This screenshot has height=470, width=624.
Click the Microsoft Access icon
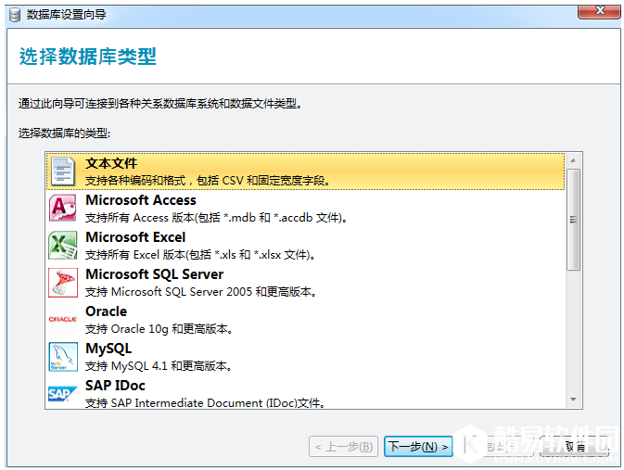click(62, 209)
